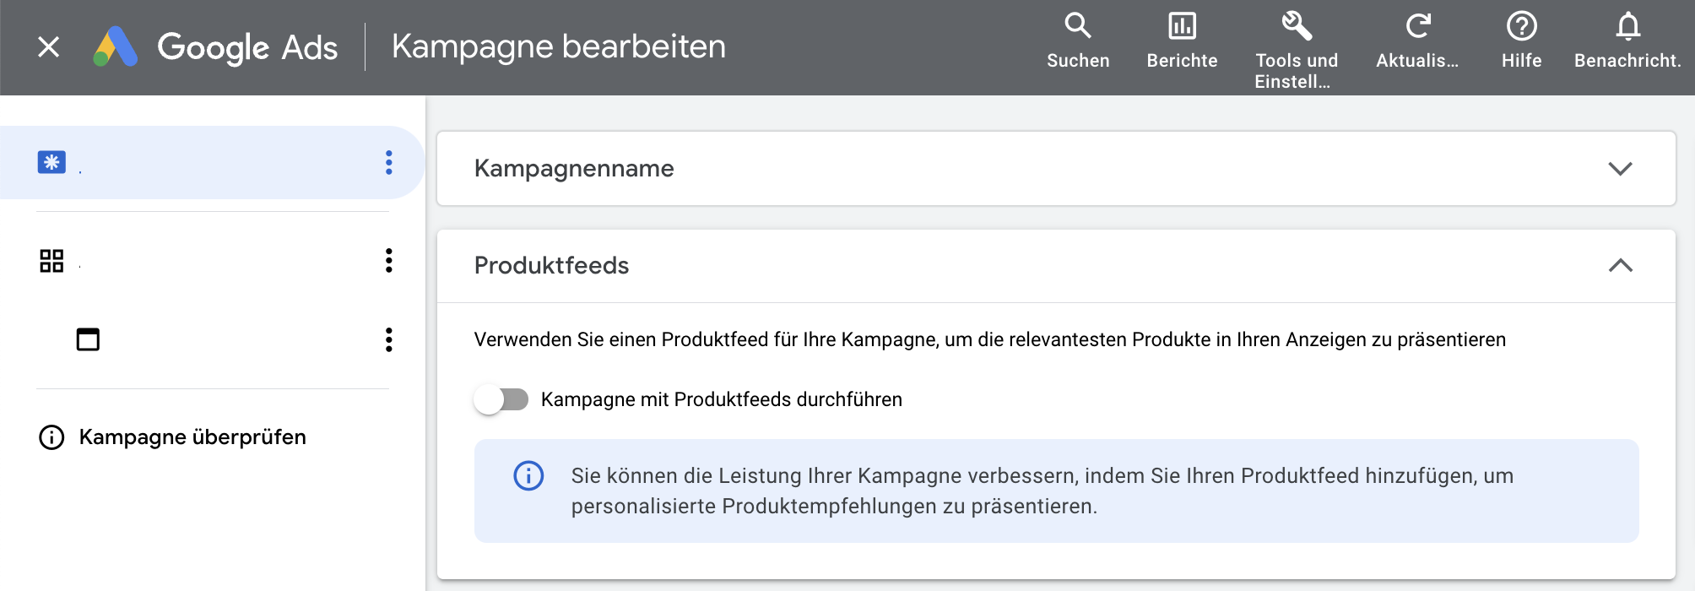
Task: Open three-dot menu of highlighted campaign row
Action: [388, 162]
